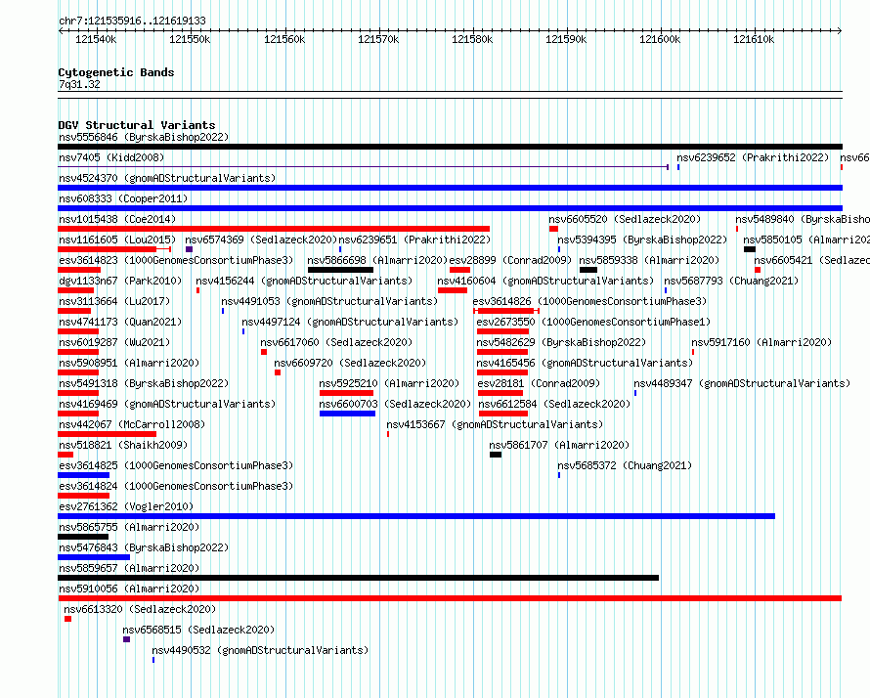
Task: Select nsv6019287 (Wu2021) label
Action: (x=114, y=342)
